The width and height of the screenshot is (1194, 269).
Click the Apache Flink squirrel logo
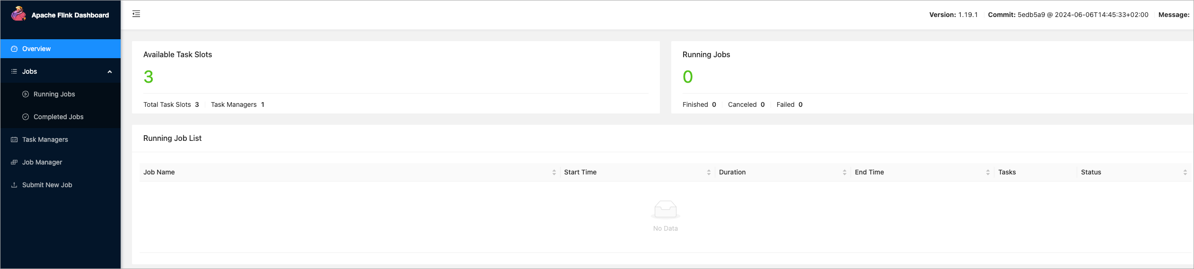[18, 14]
